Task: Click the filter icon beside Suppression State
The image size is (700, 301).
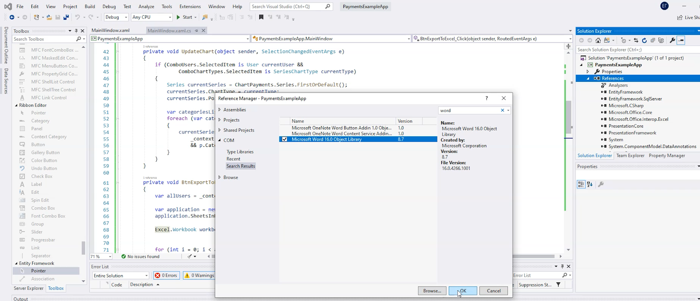Action: click(x=558, y=284)
